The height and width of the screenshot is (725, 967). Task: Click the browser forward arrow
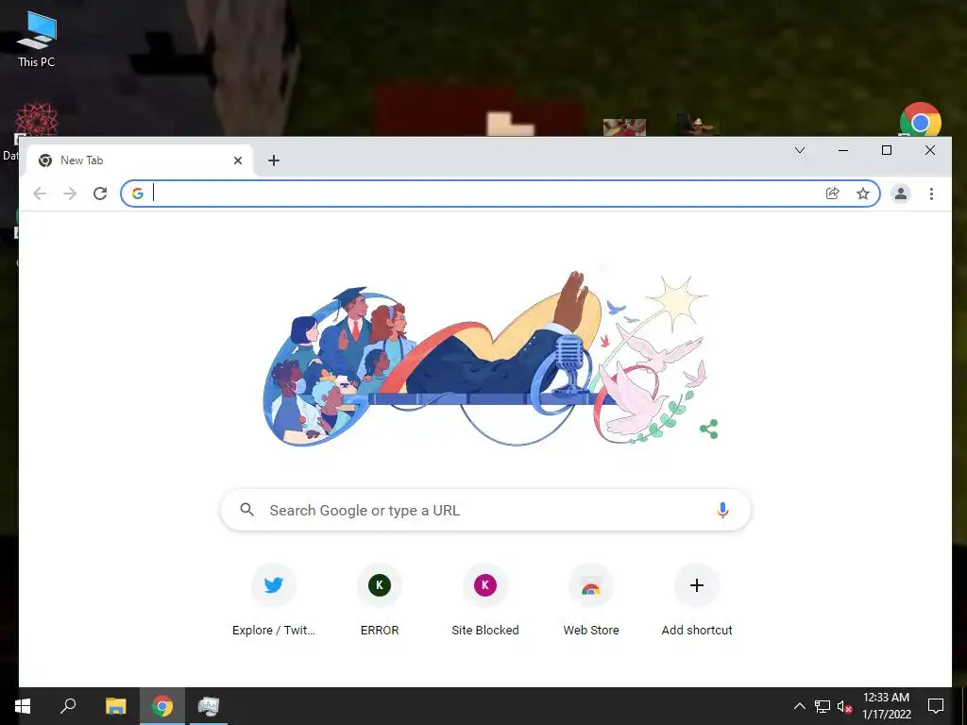70,194
